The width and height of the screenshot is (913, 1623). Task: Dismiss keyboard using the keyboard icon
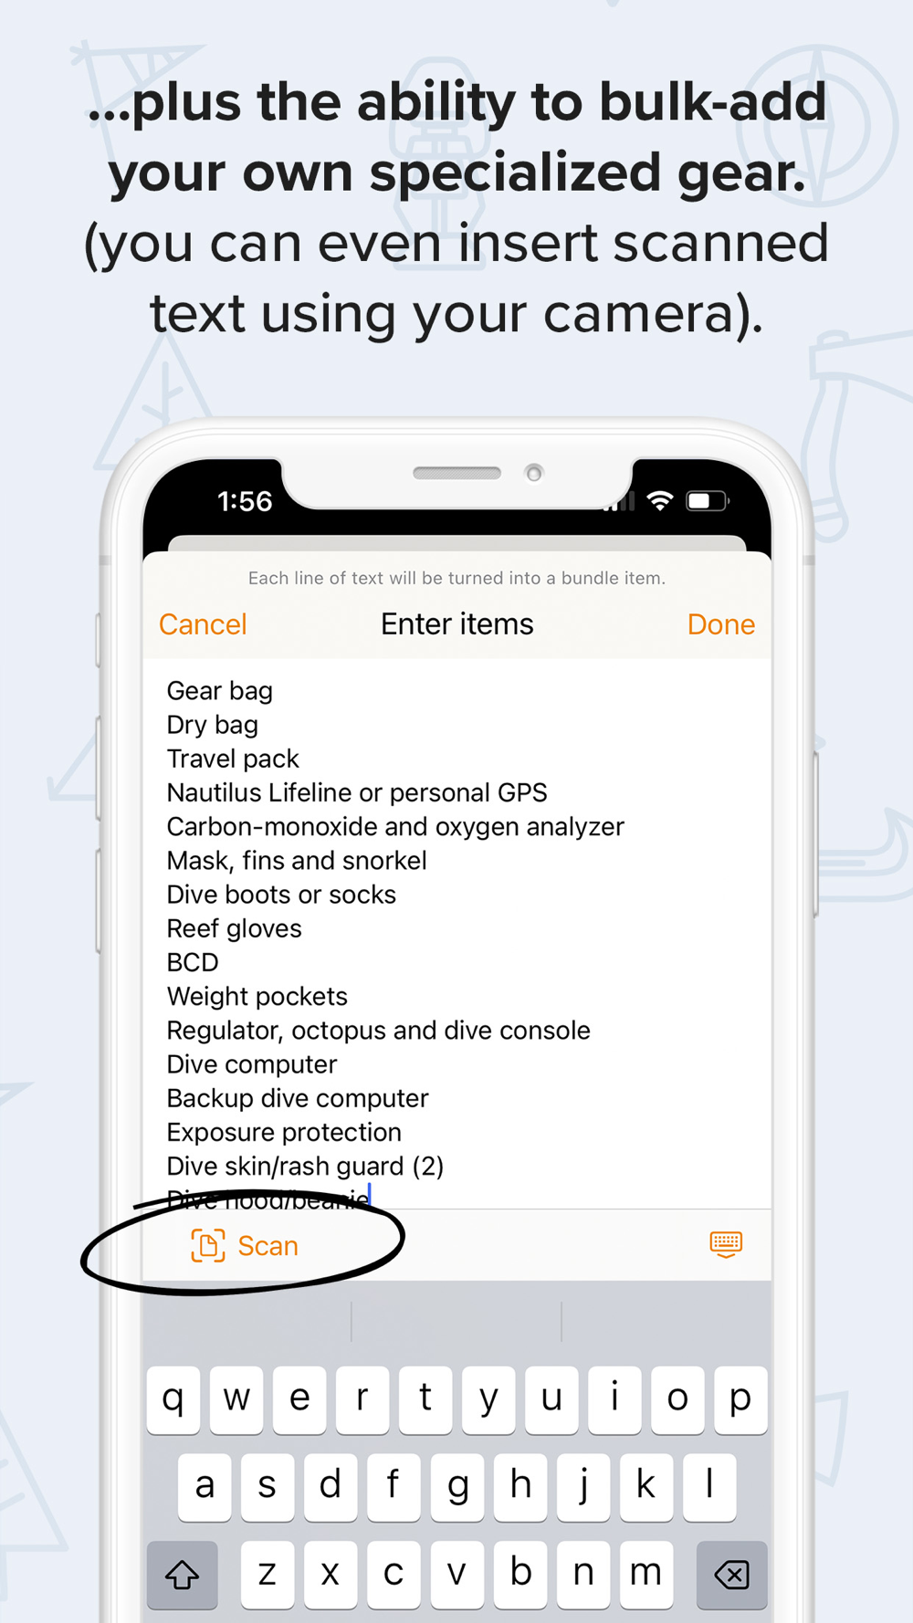(x=726, y=1243)
